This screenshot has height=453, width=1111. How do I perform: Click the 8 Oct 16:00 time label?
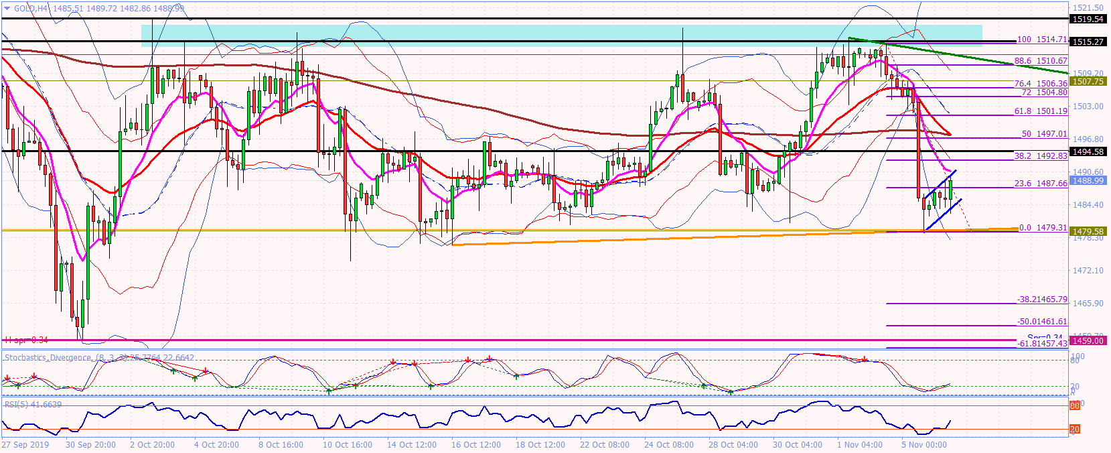281,445
